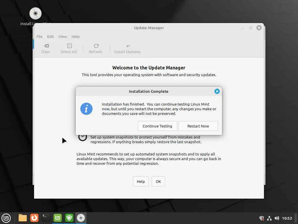
Task: Click the Installation Complete dialog title
Action: click(148, 91)
